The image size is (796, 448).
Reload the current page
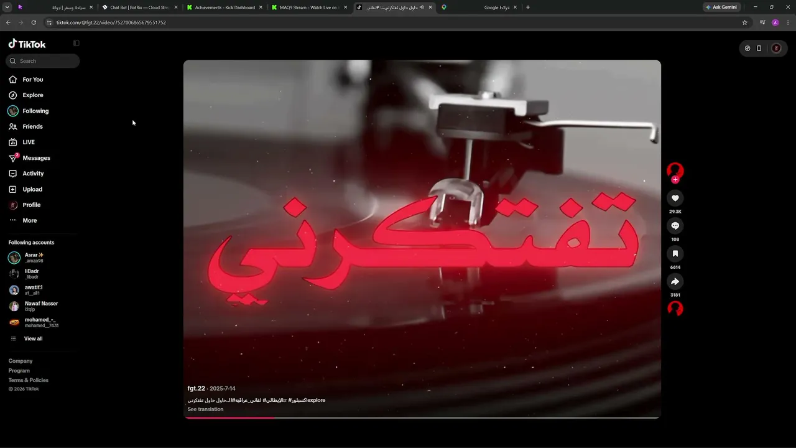coord(34,22)
